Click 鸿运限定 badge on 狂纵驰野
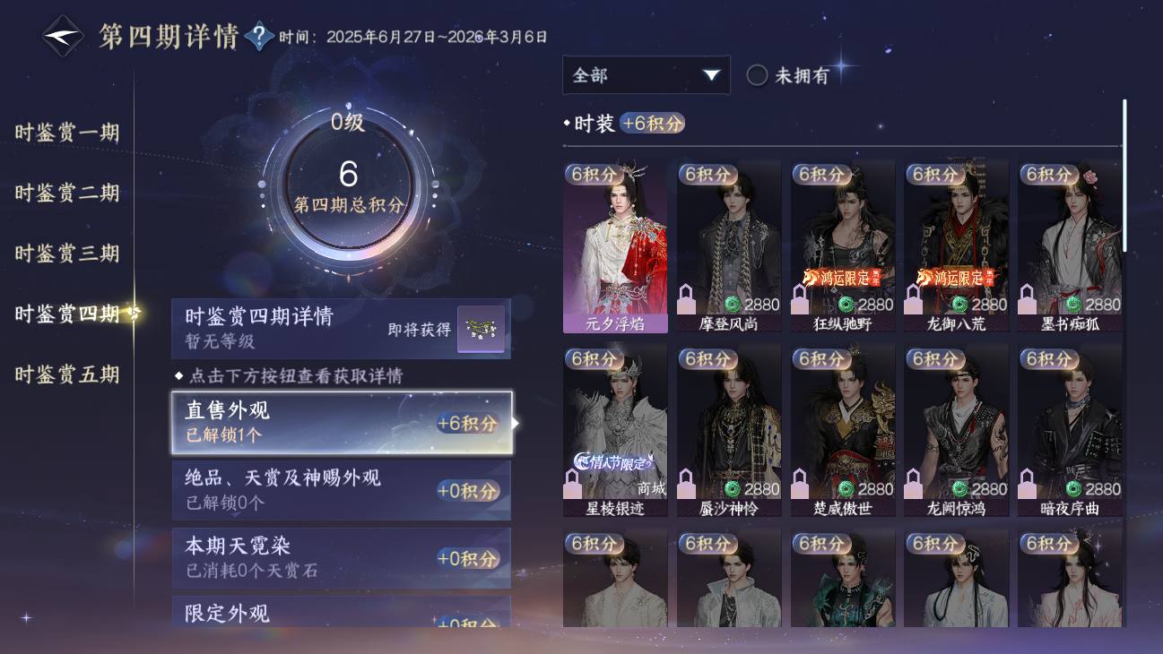 pyautogui.click(x=838, y=278)
